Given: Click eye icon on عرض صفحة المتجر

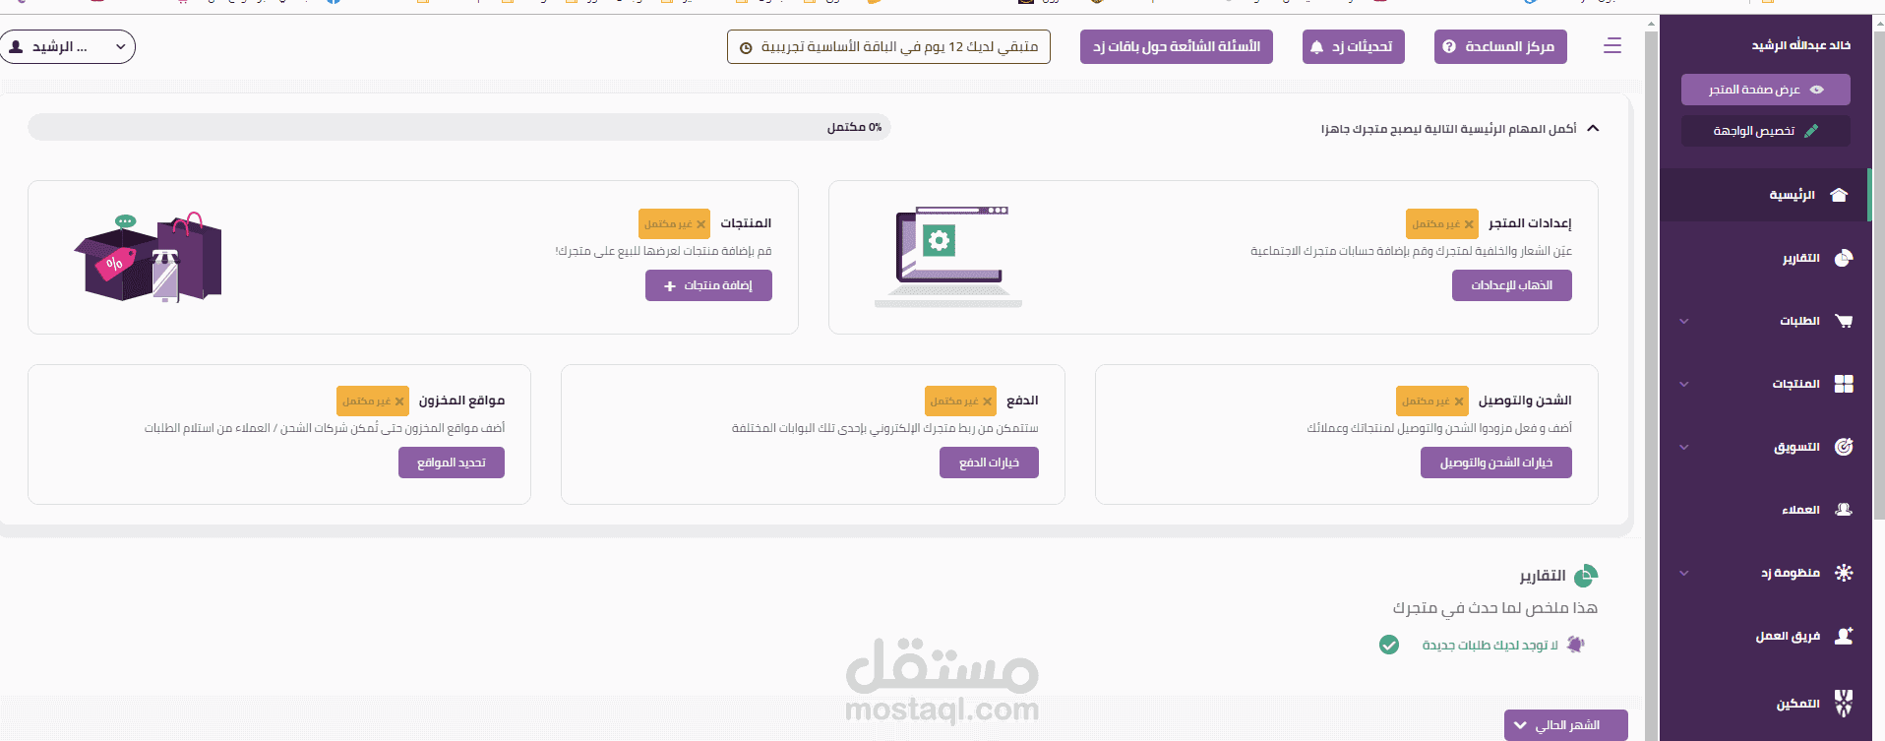Looking at the screenshot, I should click(x=1817, y=90).
